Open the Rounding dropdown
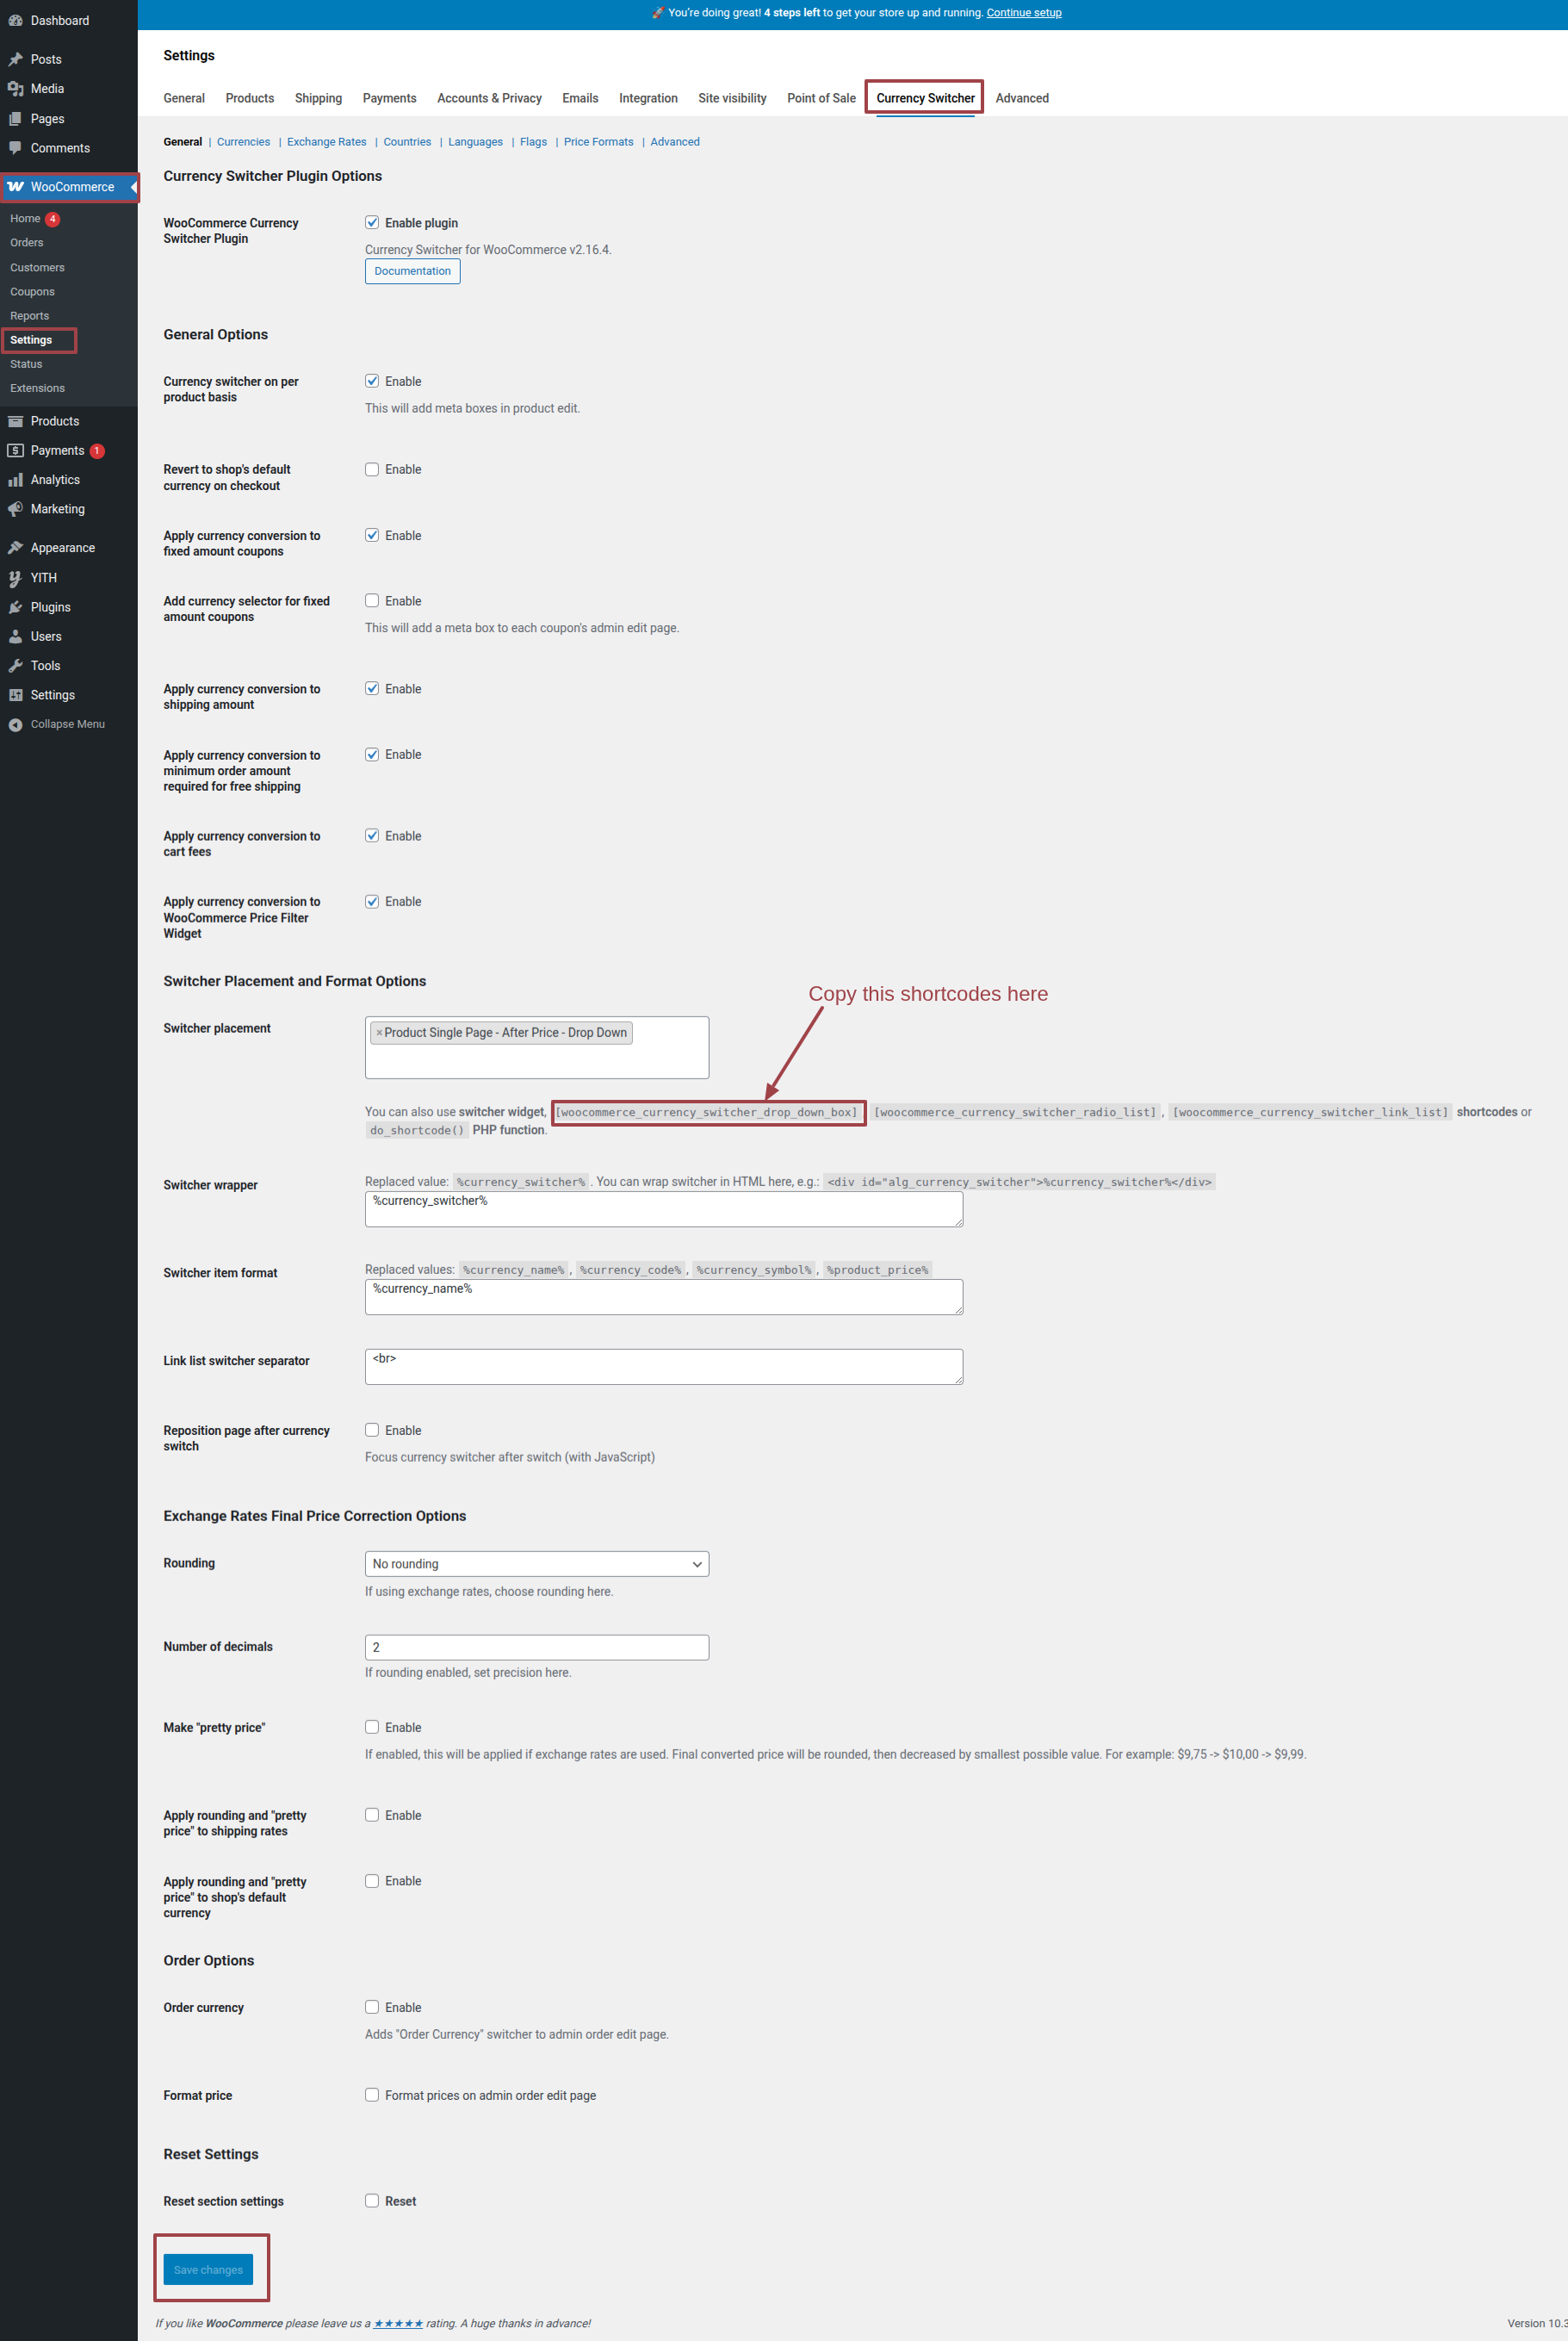The width and height of the screenshot is (1568, 2341). pos(537,1563)
